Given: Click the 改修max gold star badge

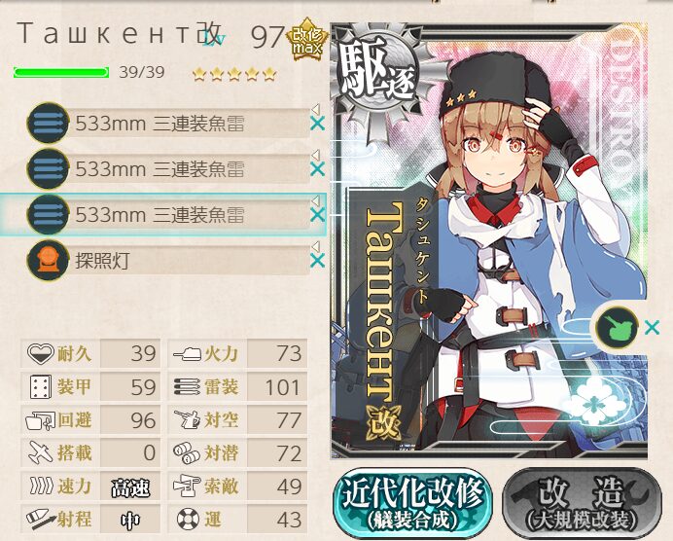Looking at the screenshot, I should (307, 39).
